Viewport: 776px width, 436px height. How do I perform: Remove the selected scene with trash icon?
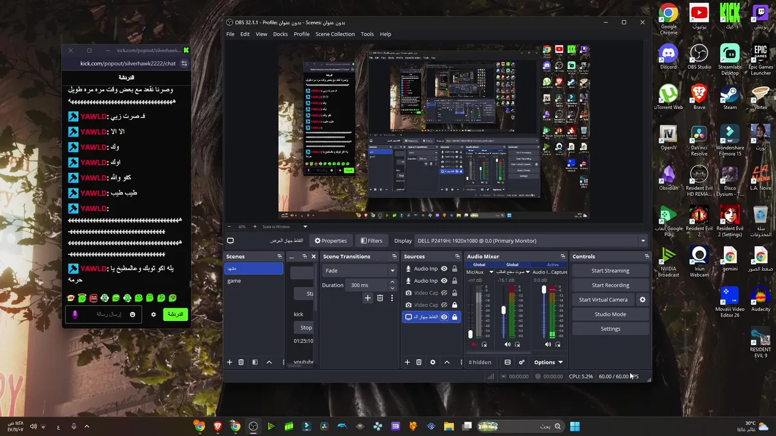click(241, 362)
